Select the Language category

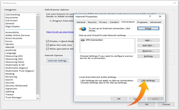pyautogui.click(x=11, y=53)
